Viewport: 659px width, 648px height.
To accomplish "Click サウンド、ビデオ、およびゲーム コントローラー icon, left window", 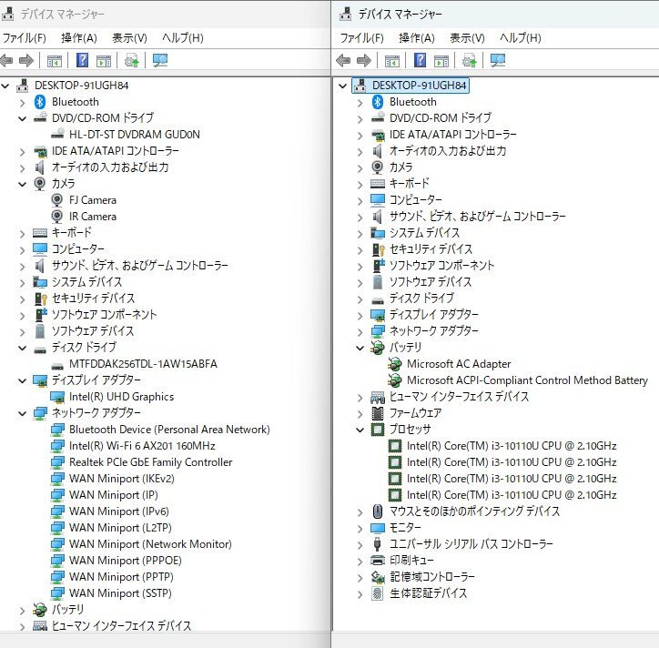I will [39, 266].
